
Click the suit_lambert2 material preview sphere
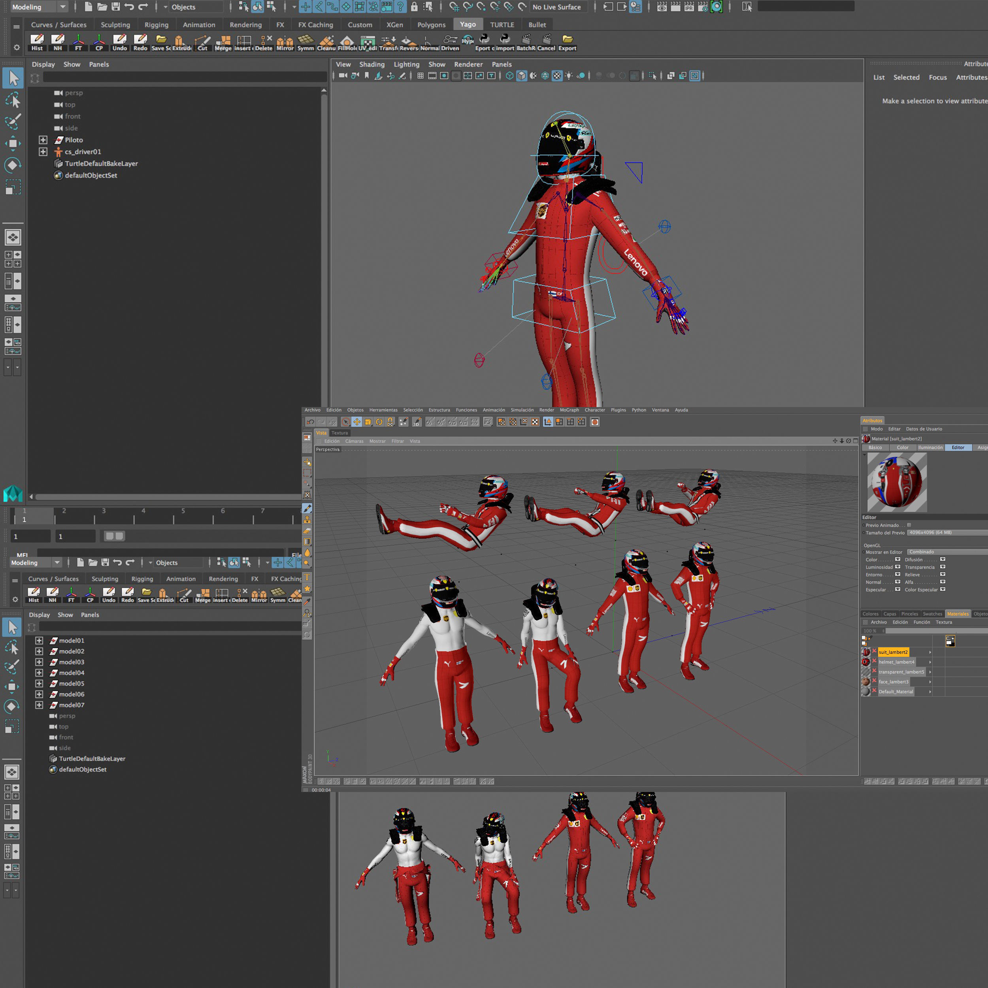[896, 482]
